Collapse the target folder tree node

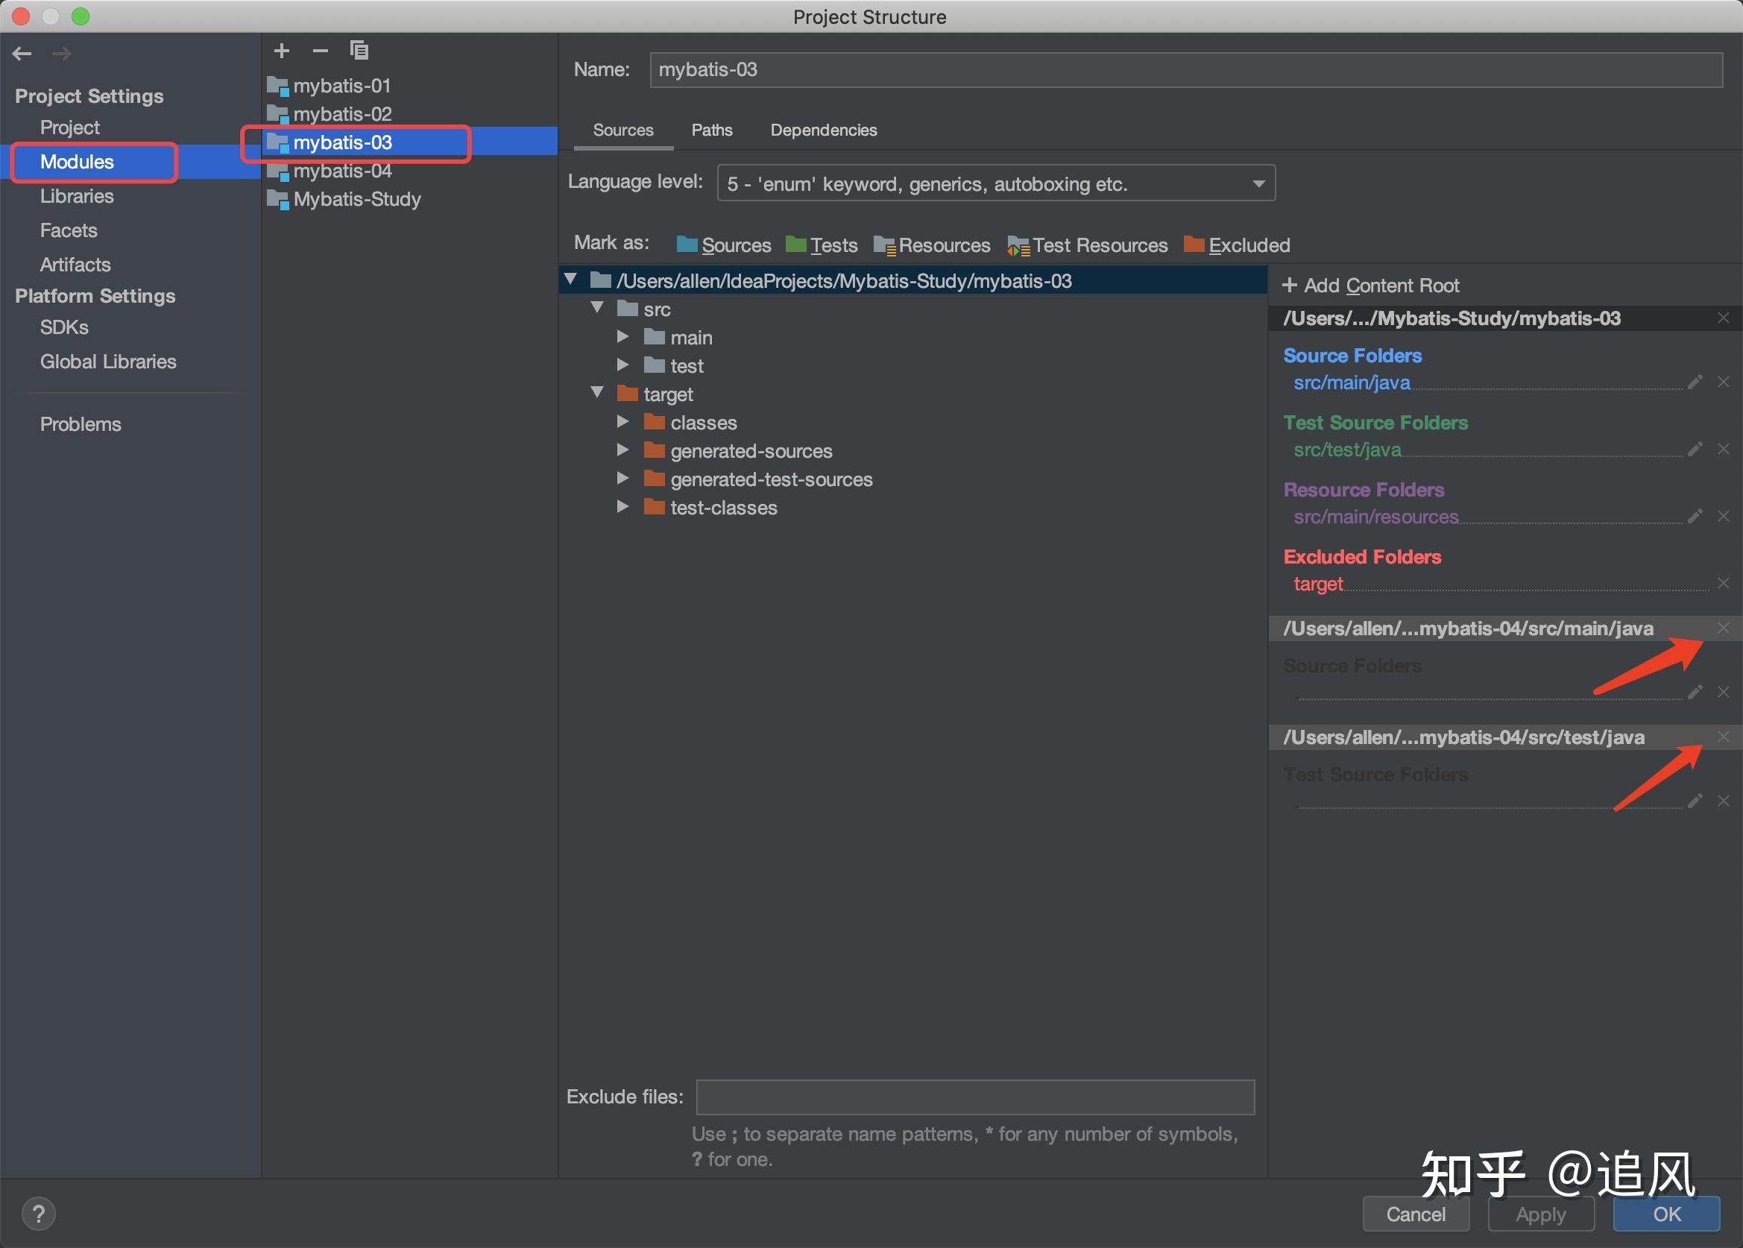tap(597, 393)
